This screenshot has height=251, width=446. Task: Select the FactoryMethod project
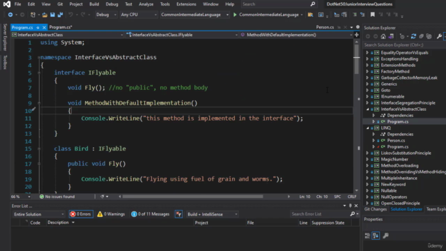click(x=395, y=71)
